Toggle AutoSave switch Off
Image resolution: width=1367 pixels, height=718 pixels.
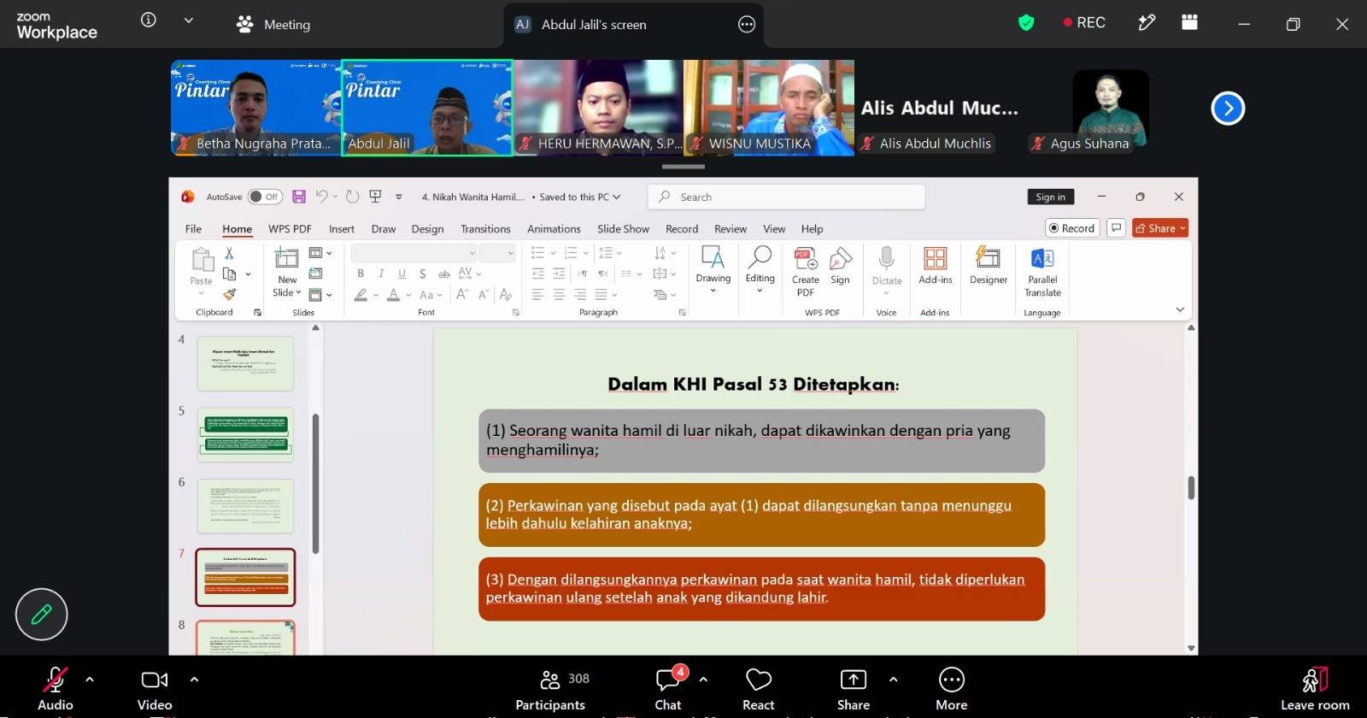point(265,197)
